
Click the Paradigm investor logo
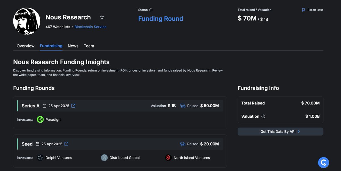[x=40, y=119]
